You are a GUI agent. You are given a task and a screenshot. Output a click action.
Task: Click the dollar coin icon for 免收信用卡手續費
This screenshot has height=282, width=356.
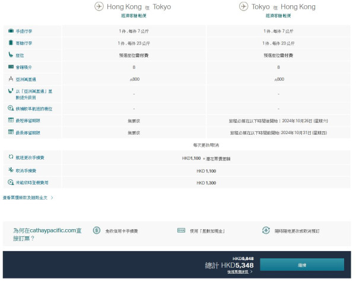coord(97,230)
